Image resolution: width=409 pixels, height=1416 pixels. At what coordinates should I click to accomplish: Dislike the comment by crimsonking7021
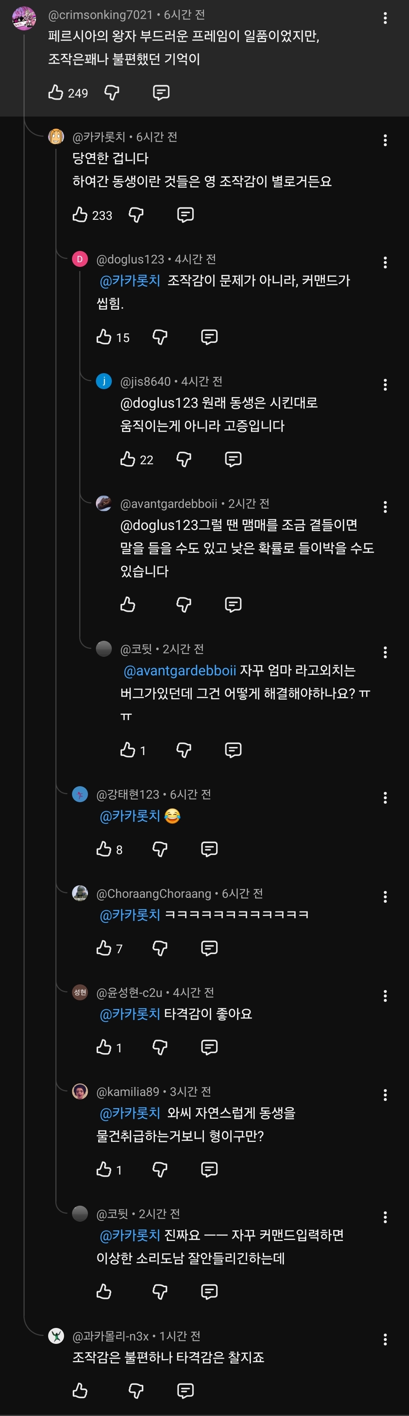coord(112,93)
